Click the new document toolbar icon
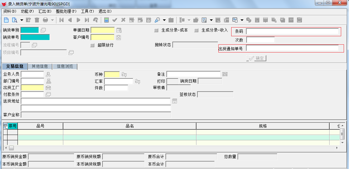This screenshot has width=349, height=169. 6,20
